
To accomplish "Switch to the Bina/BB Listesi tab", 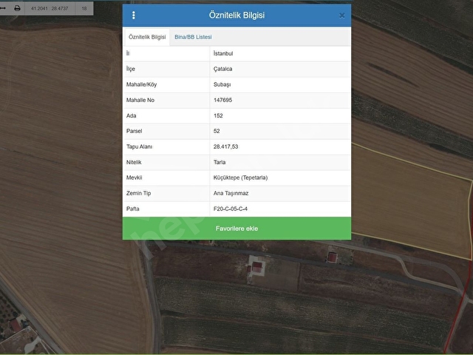I will click(193, 37).
